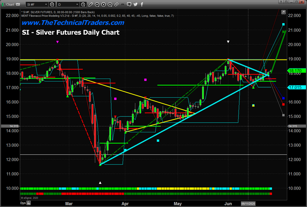Expand the SI #F symbol dropdown
This screenshot has width=307, height=207.
(x=37, y=4)
